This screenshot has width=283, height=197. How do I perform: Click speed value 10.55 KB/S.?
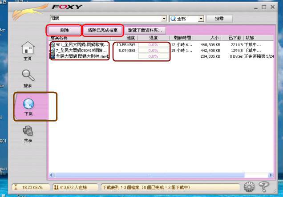pos(126,45)
